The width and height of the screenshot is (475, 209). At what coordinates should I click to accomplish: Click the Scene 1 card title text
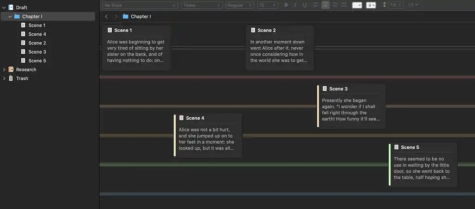[123, 30]
